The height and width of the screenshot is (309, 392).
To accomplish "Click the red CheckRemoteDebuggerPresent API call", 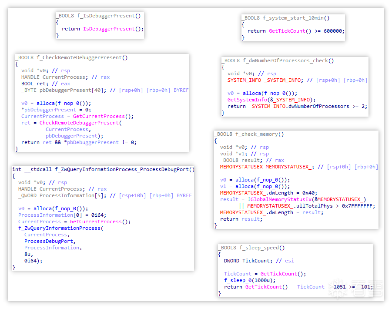I will [x=79, y=123].
